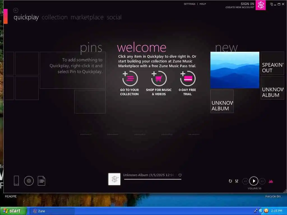Open the blue mountains album thumbnail
The width and height of the screenshot is (287, 215).
point(235,70)
